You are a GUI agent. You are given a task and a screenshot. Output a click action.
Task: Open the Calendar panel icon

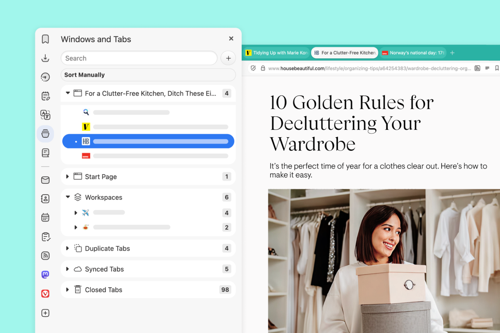pyautogui.click(x=45, y=217)
